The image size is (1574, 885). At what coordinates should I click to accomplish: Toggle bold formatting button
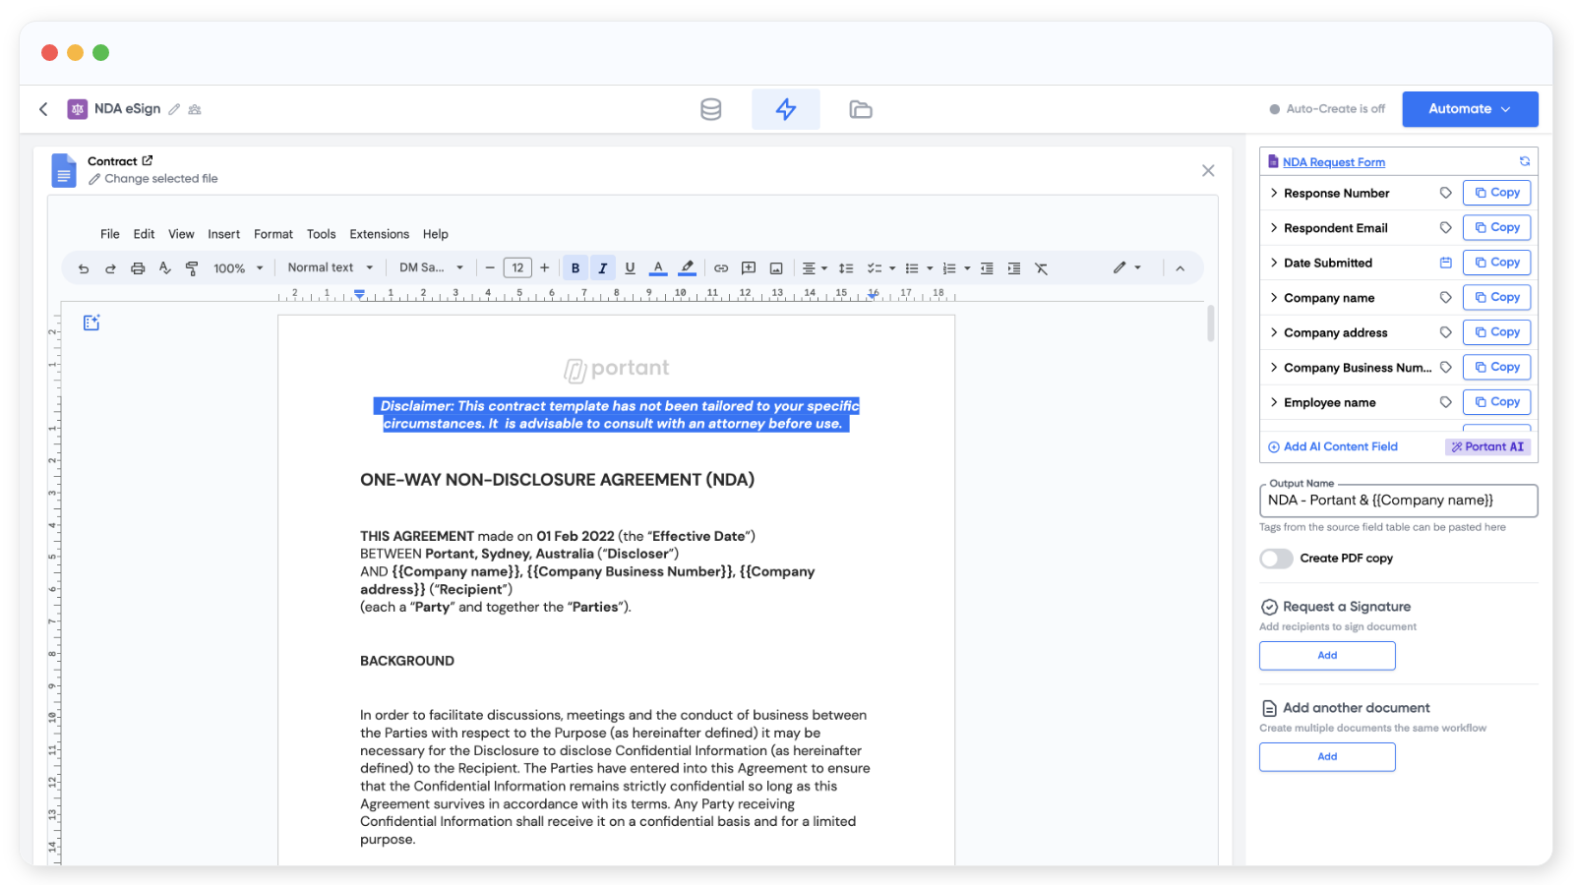click(575, 268)
